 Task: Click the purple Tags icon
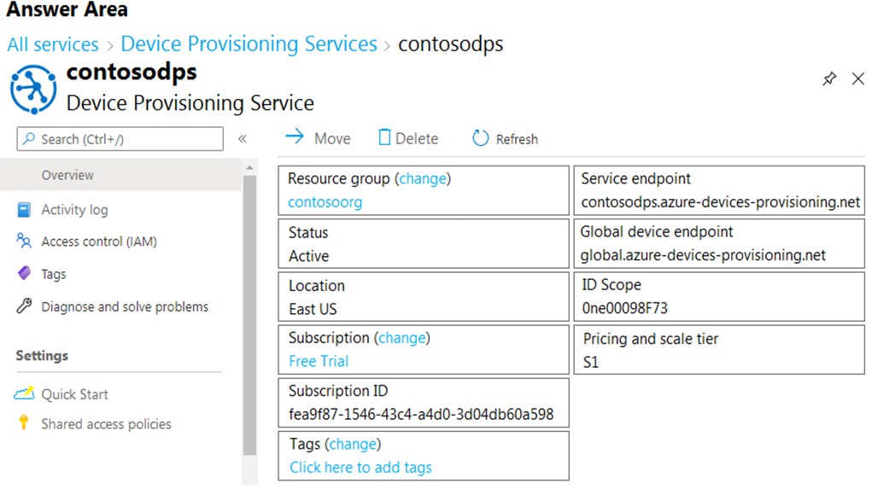[x=25, y=273]
